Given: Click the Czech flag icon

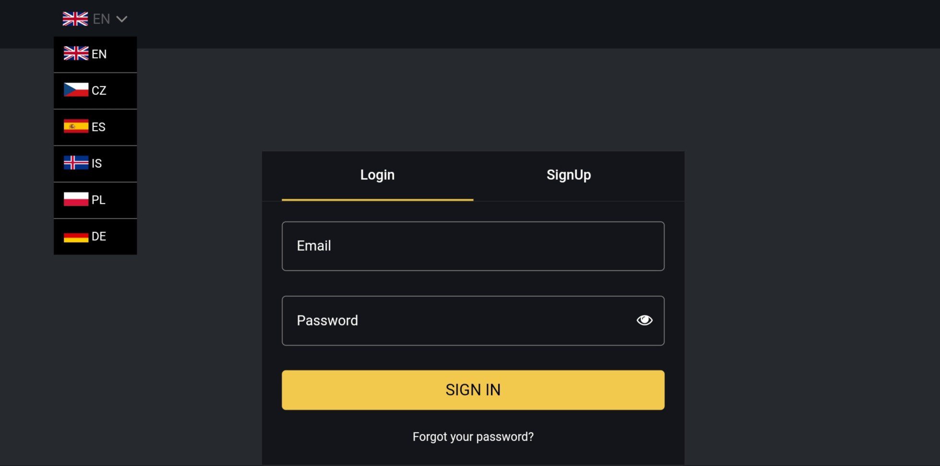Looking at the screenshot, I should coord(76,90).
